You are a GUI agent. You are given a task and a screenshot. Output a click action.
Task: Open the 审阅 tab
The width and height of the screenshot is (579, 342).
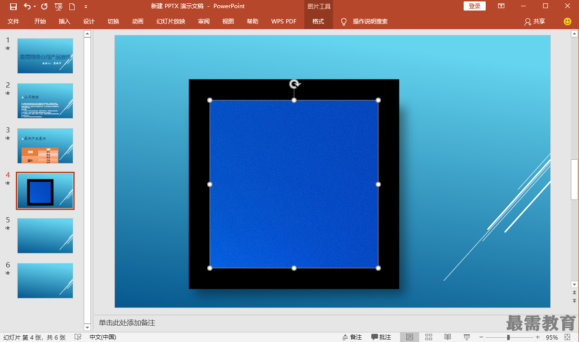click(204, 22)
